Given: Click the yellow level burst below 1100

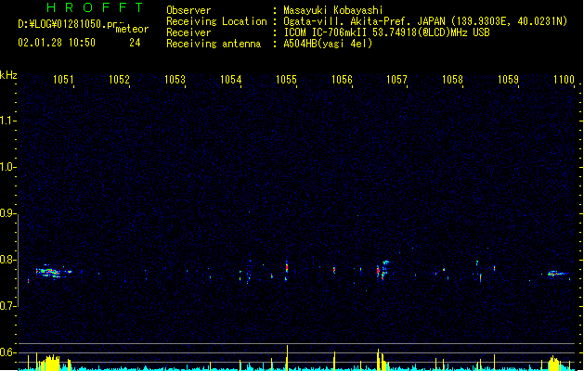Looking at the screenshot, I should (x=554, y=364).
